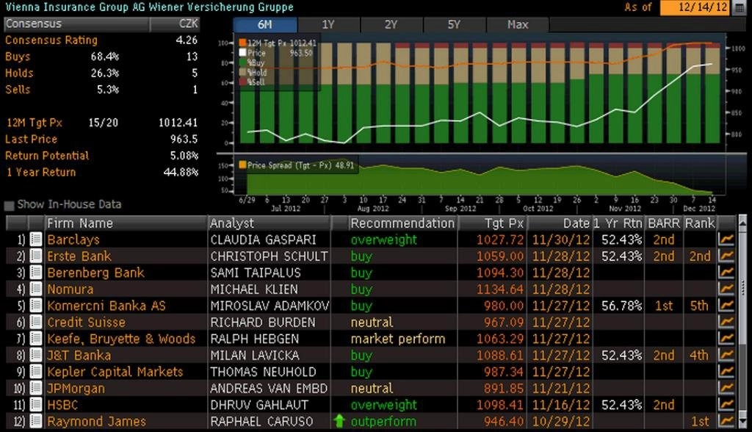The width and height of the screenshot is (752, 432).
Task: Edit the As of date field 12/14/12
Action: coord(696,7)
